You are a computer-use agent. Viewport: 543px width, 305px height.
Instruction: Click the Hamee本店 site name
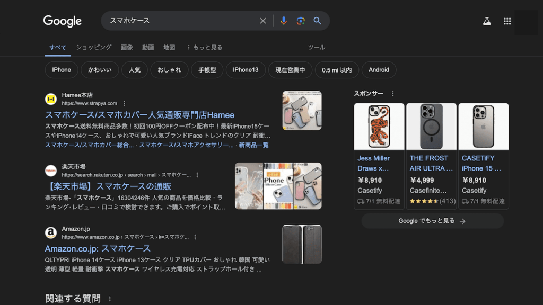pyautogui.click(x=77, y=95)
